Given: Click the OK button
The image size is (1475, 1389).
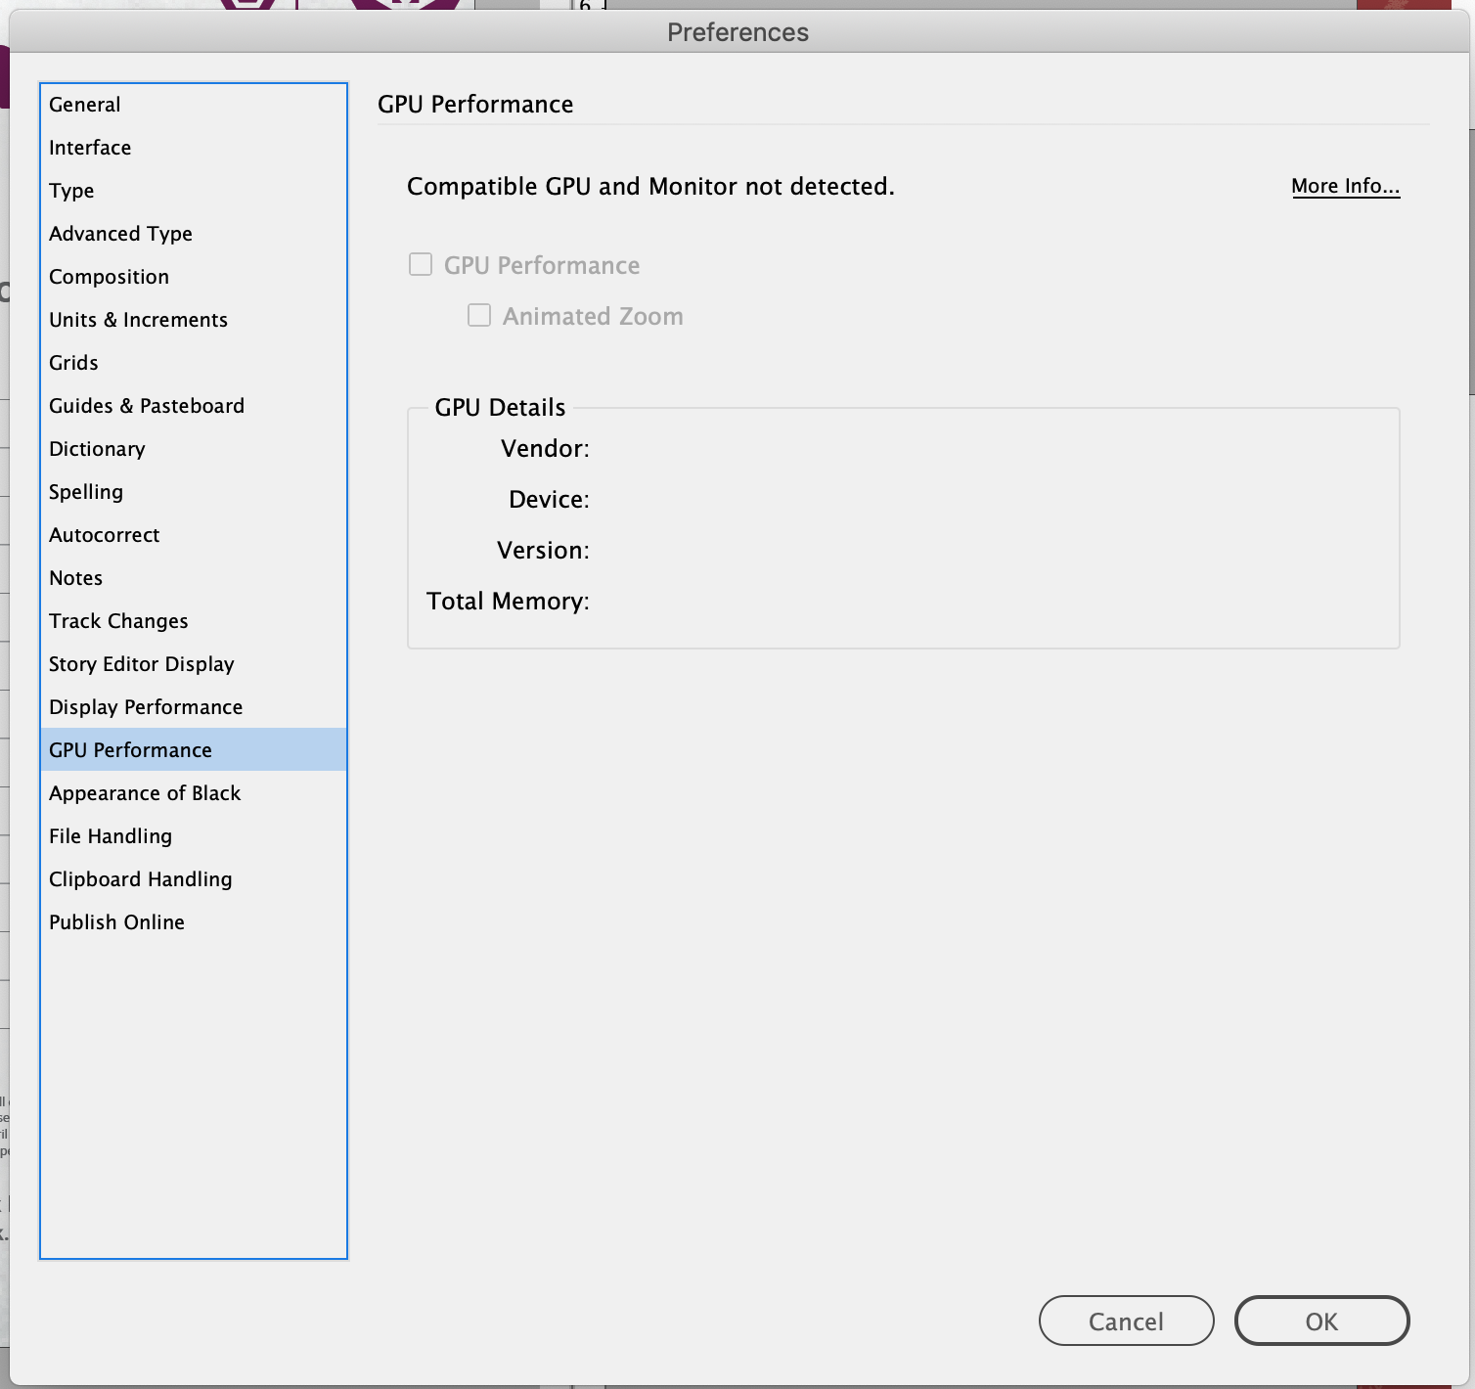Looking at the screenshot, I should (1321, 1321).
